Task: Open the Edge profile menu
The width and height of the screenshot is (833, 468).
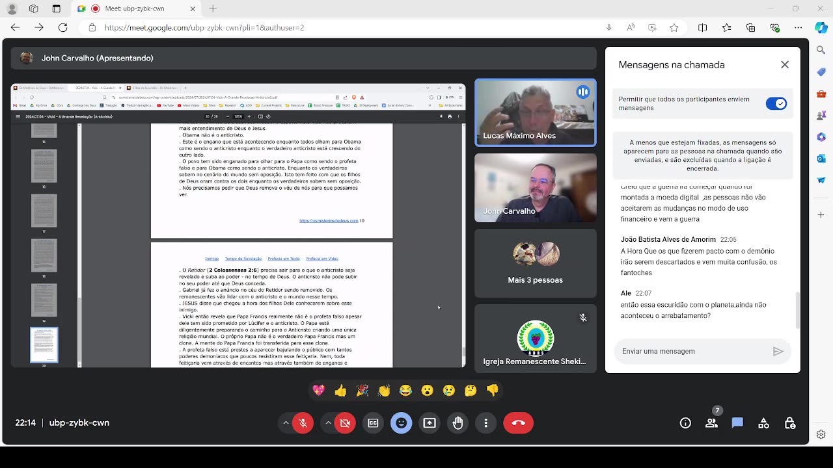Action: 12,8
